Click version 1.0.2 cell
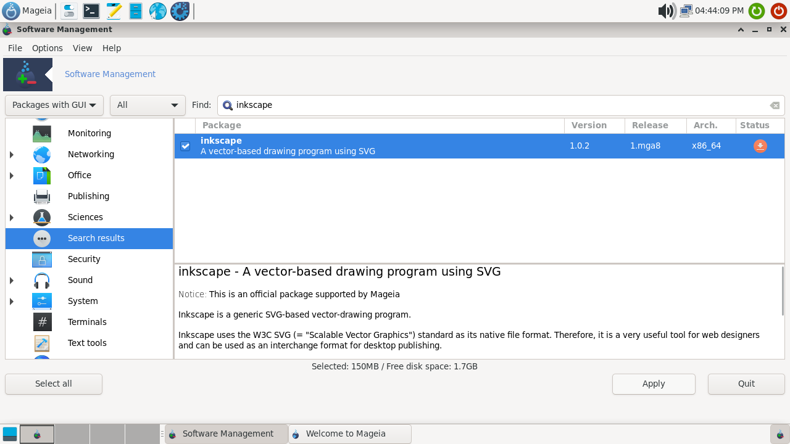This screenshot has height=444, width=790. [580, 146]
